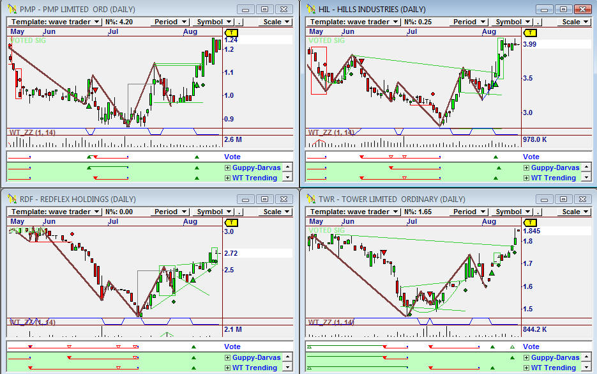
Task: Click the yellow T tag in RDF chart
Action: (231, 222)
